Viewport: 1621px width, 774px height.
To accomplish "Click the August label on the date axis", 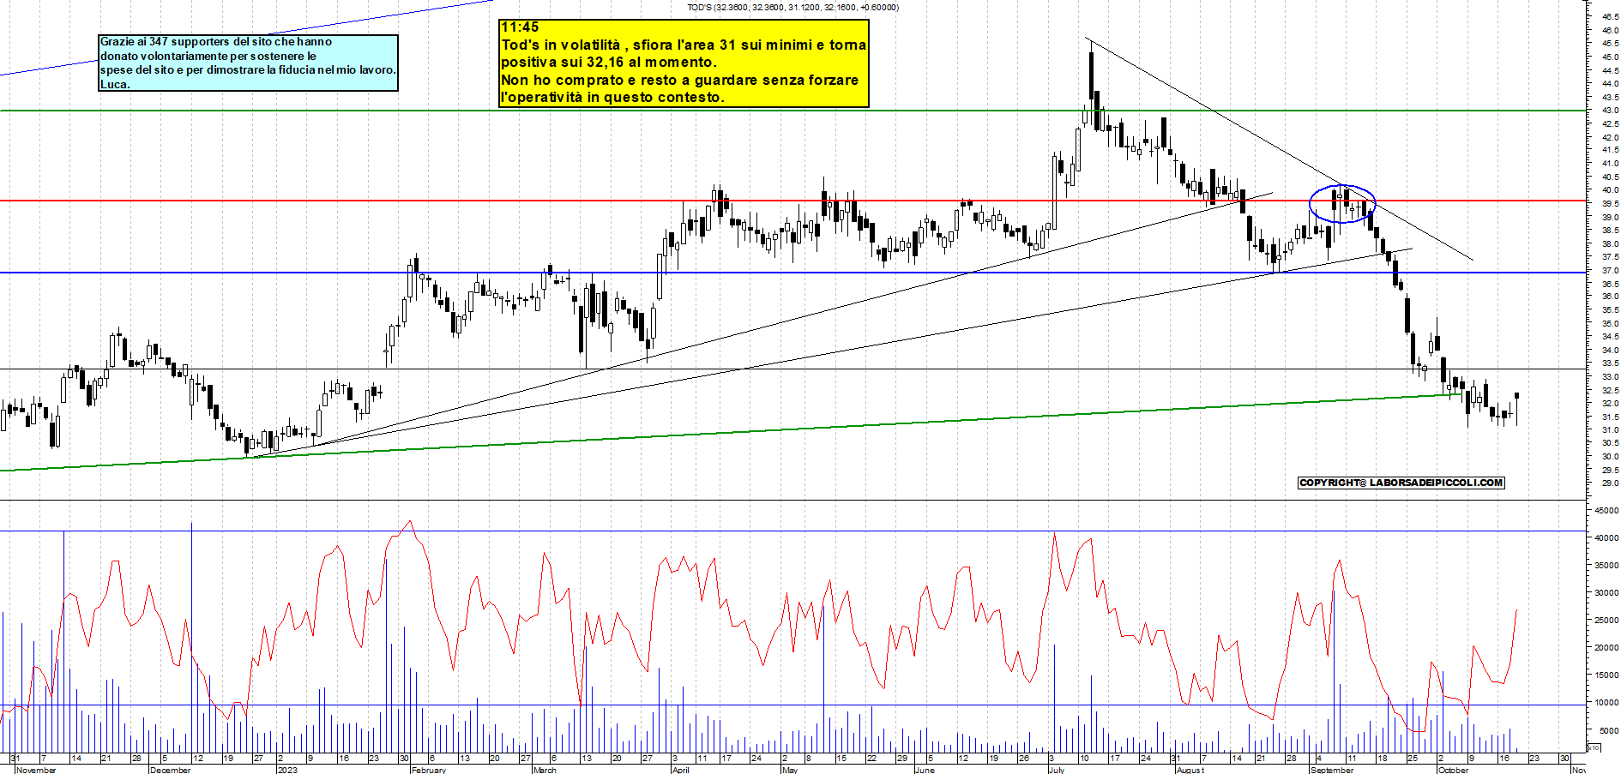I will [1190, 770].
